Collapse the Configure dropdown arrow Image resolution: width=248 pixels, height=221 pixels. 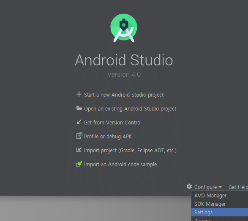tap(220, 187)
